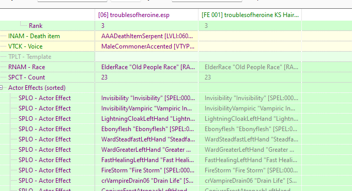Select the SPCT - Count row
The image size is (352, 191).
point(27,77)
